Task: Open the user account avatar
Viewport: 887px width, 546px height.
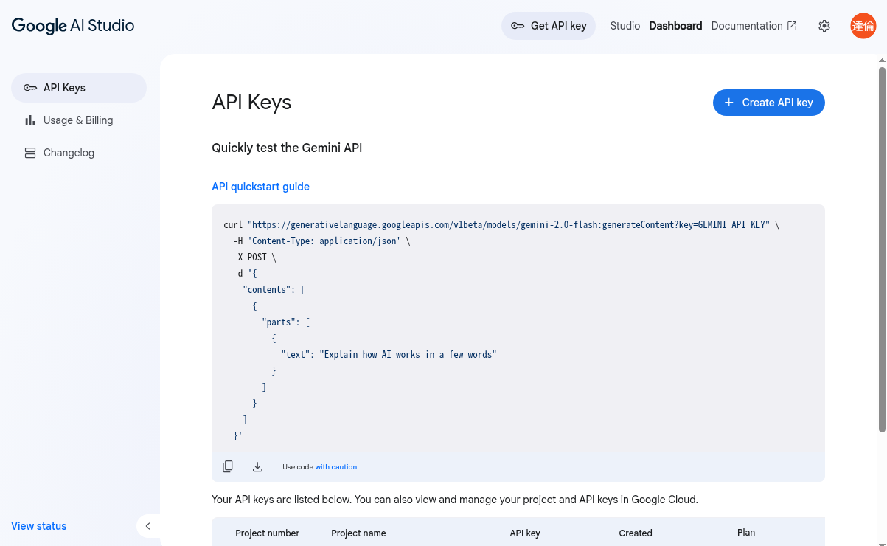Action: (863, 26)
